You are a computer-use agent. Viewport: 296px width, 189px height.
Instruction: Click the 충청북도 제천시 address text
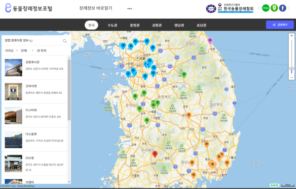point(43,93)
